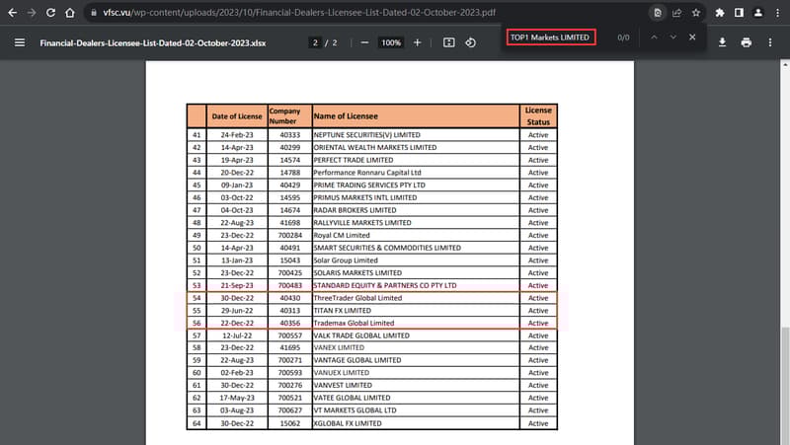Click VATEE GLOBAL LIMITED cell
Viewport: 790px width, 445px height.
coord(416,399)
